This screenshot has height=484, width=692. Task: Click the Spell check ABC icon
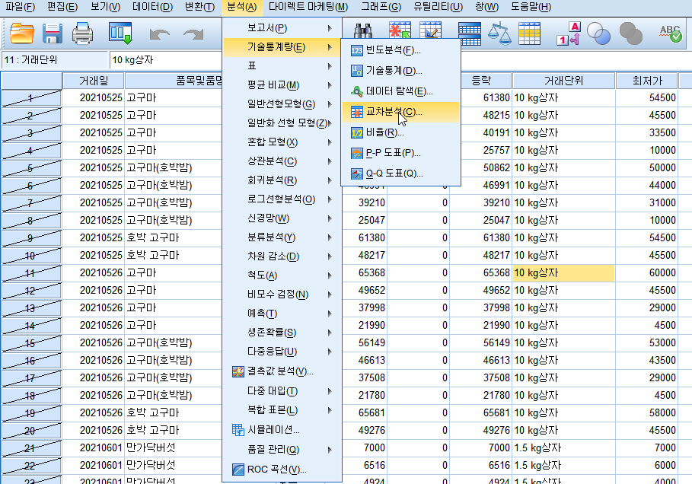pyautogui.click(x=670, y=33)
